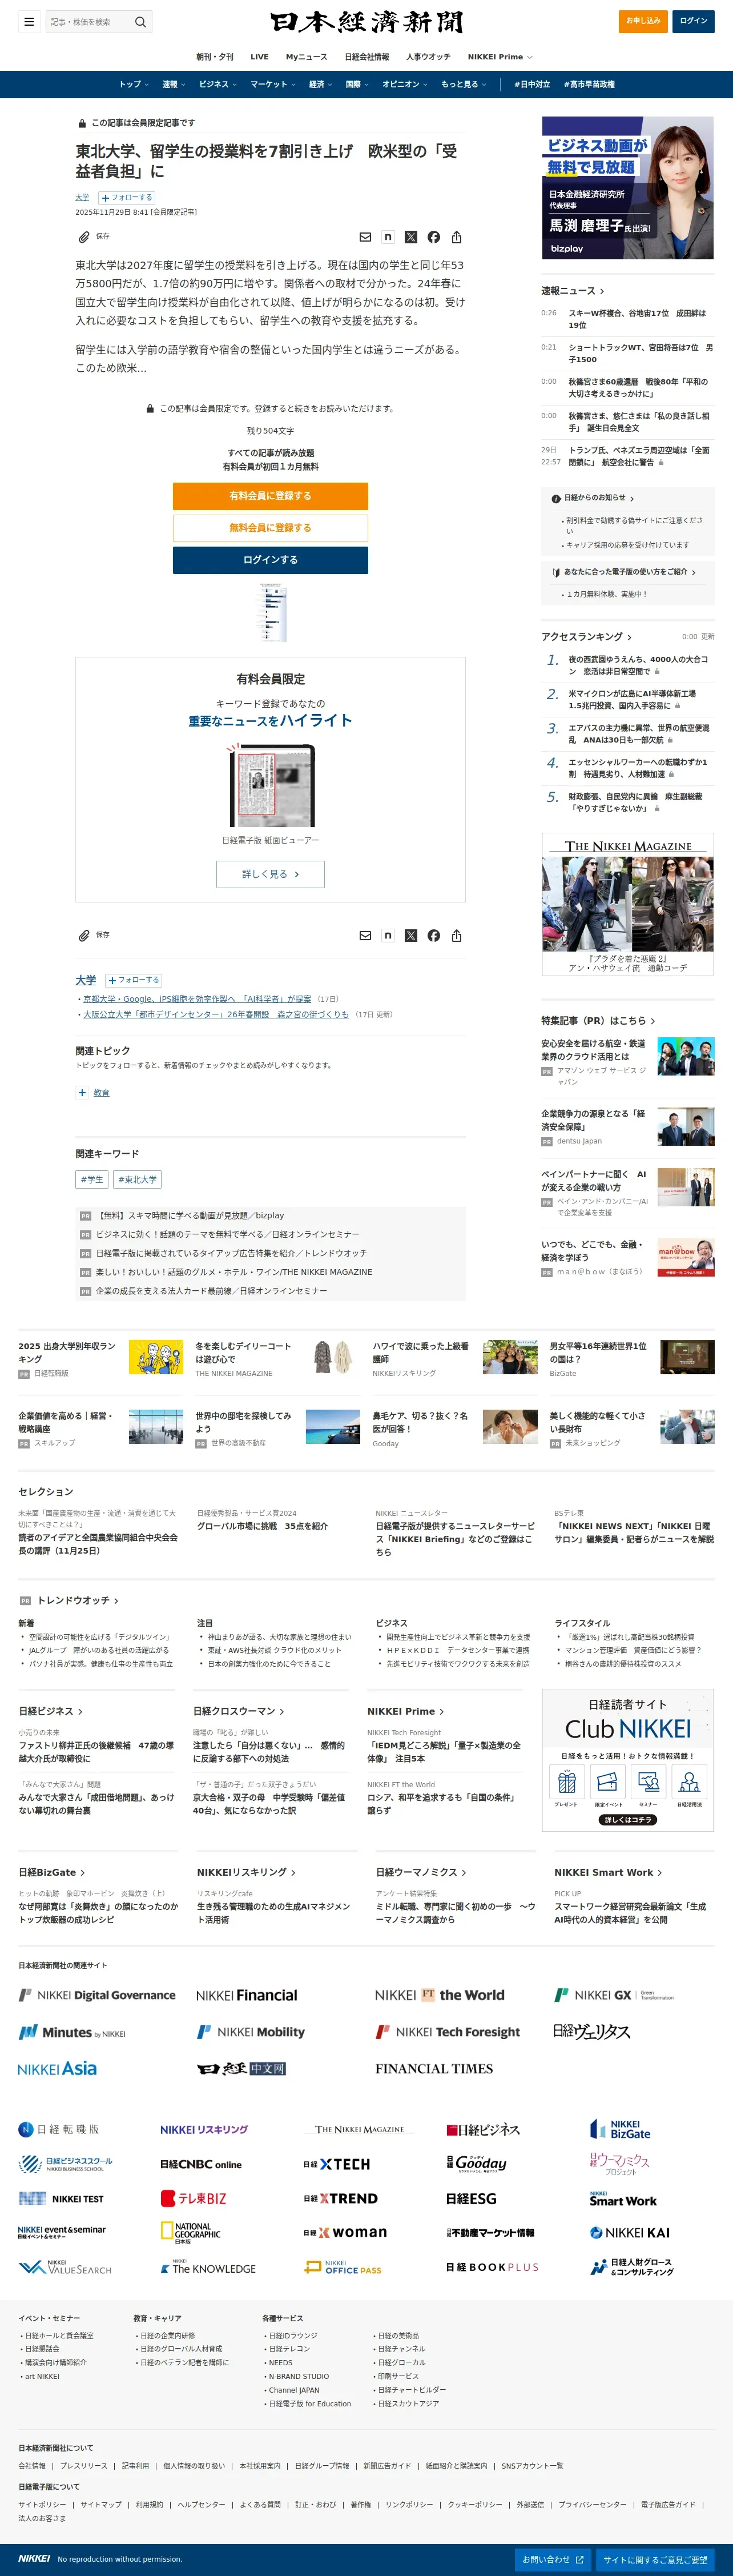Expand the もっと見る navigation dropdown
This screenshot has width=733, height=2576.
tap(463, 84)
